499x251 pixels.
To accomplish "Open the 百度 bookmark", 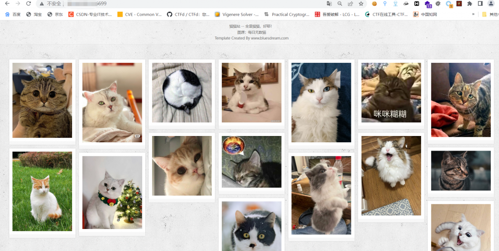I will [13, 14].
